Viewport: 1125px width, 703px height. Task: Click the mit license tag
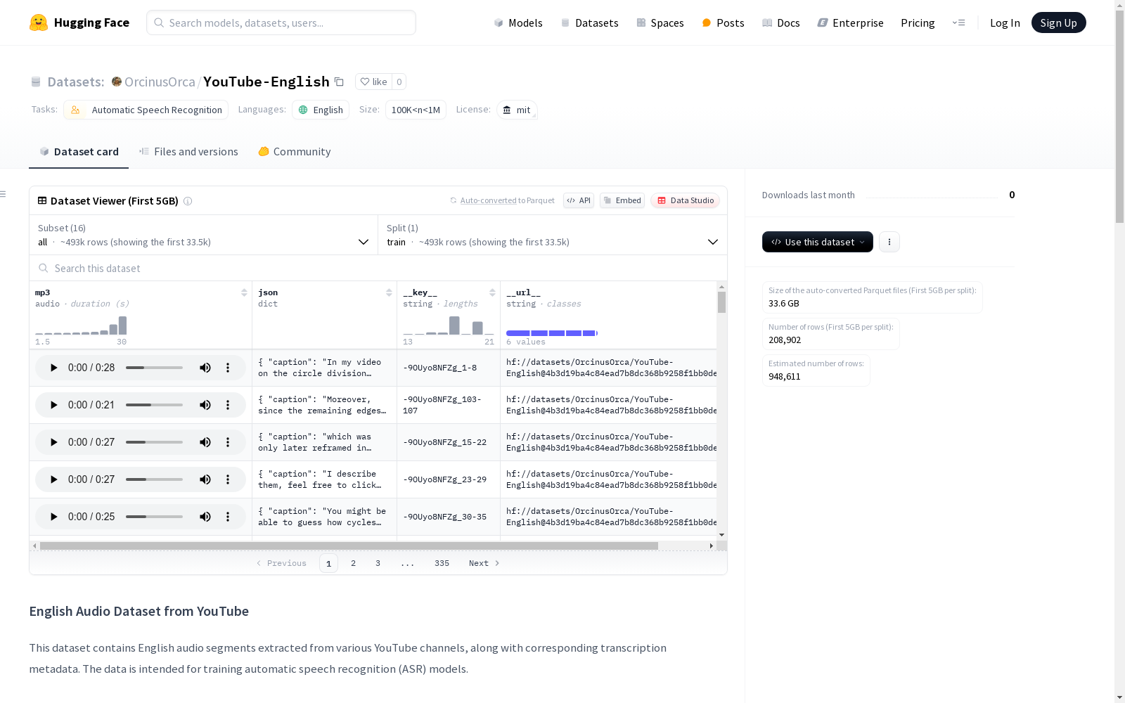coord(517,110)
